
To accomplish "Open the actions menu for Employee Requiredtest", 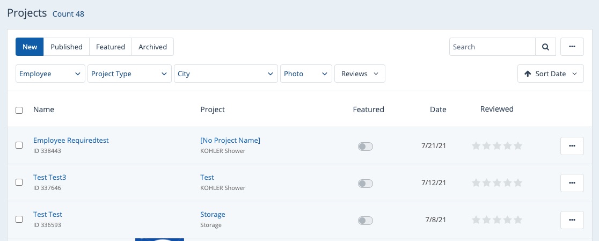I will coord(572,146).
